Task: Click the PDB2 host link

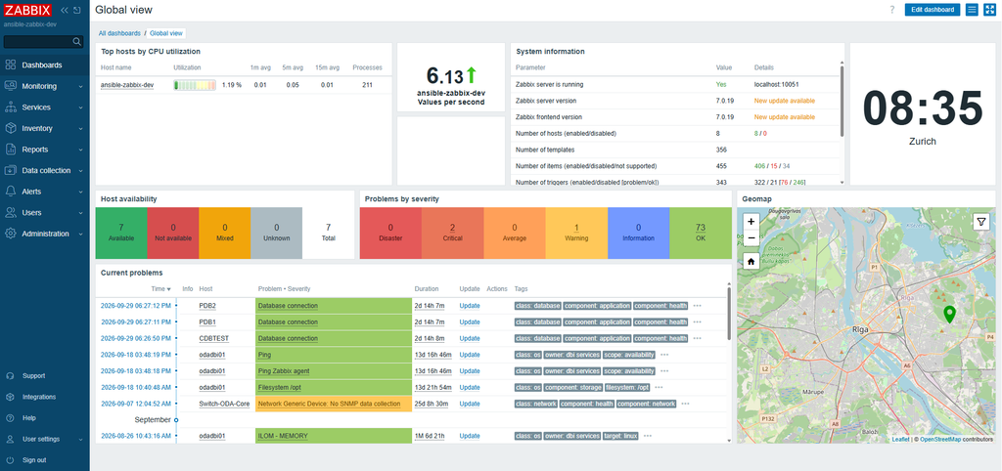Action: 207,306
